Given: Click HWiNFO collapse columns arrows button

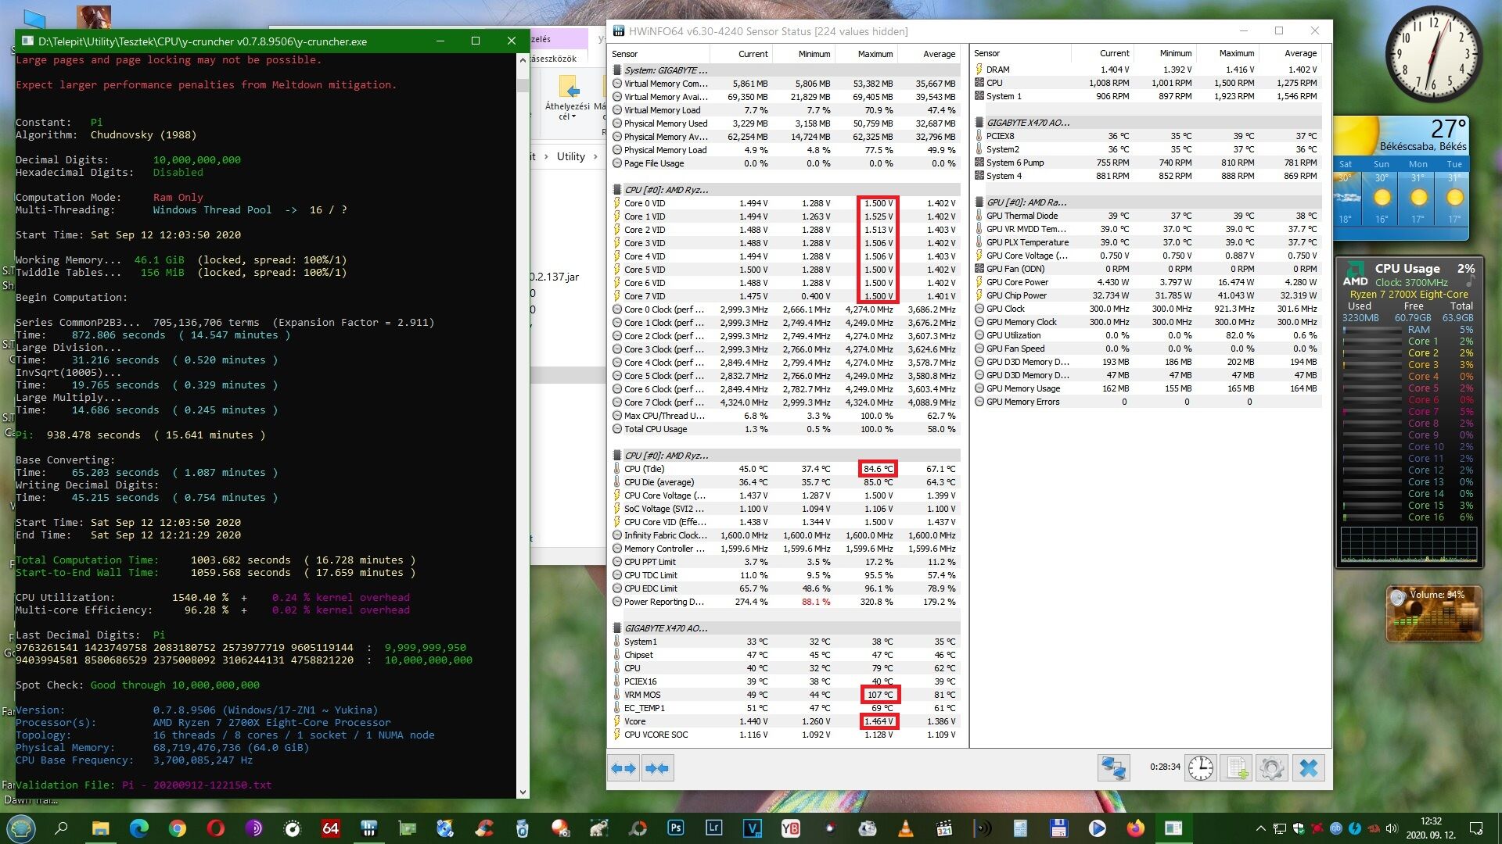Looking at the screenshot, I should coord(657,768).
